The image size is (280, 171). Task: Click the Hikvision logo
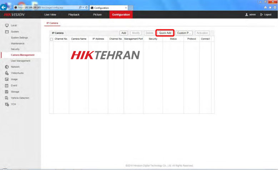(14, 15)
